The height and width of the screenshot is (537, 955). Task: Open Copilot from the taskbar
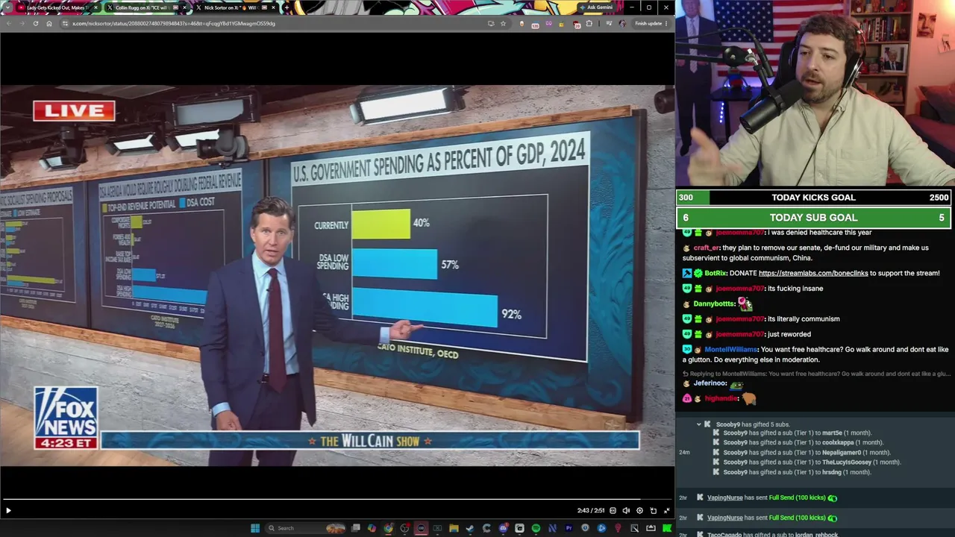tap(372, 528)
